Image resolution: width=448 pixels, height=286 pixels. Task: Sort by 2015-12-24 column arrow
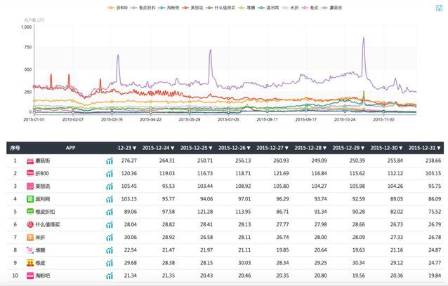(173, 148)
